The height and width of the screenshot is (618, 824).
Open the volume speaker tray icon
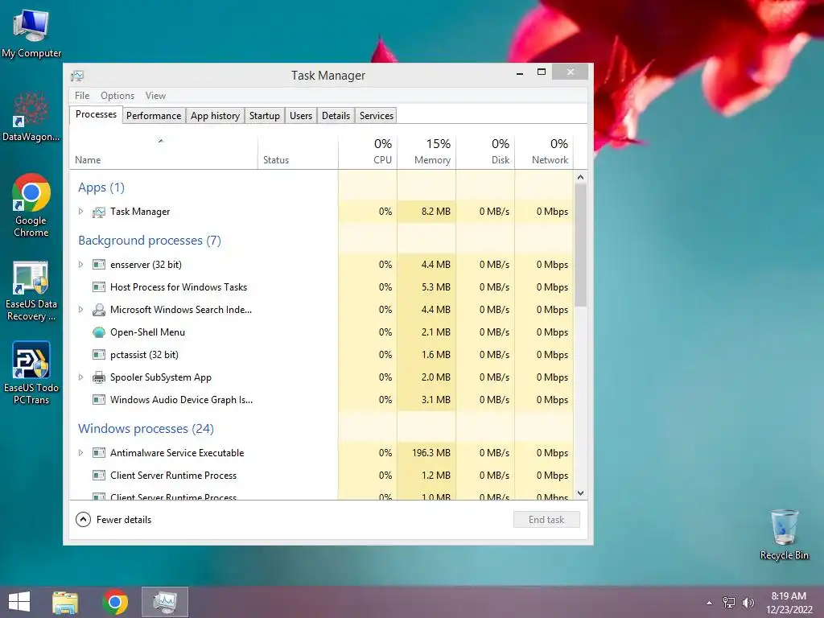coord(748,603)
